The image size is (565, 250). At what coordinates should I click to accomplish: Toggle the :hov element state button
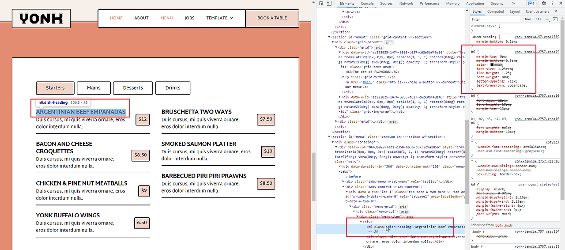point(527,19)
